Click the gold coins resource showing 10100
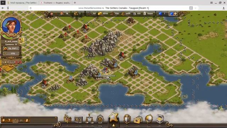 103,14
